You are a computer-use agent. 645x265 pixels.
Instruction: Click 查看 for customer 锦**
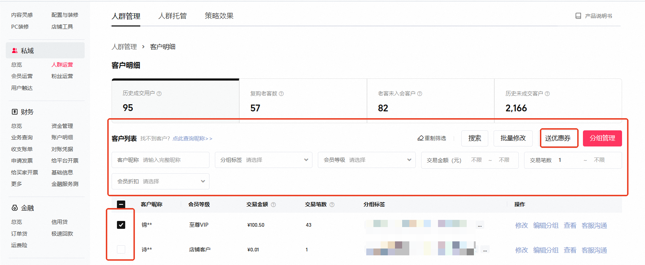pyautogui.click(x=570, y=225)
